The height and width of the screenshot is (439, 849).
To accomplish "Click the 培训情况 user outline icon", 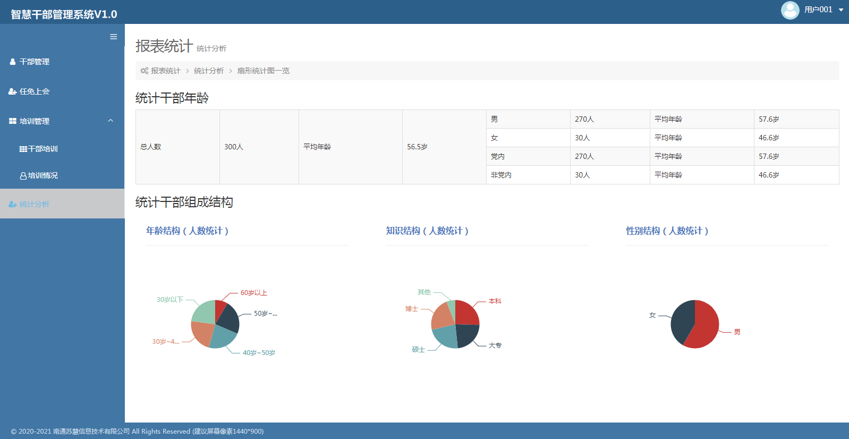I will 23,175.
